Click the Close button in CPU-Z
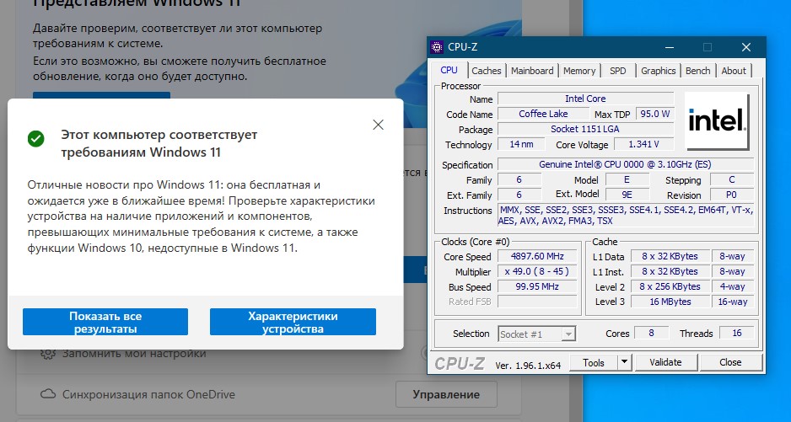Screen dimensions: 791x422 coord(730,362)
